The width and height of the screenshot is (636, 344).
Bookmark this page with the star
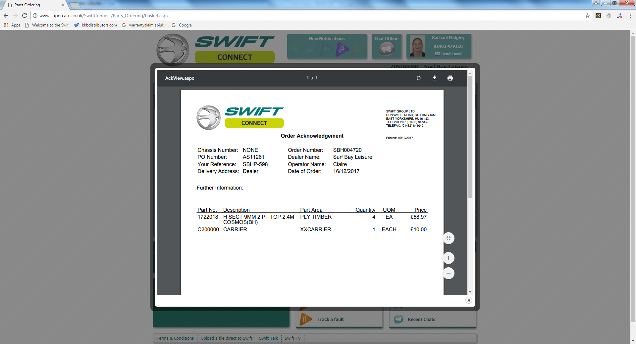588,16
